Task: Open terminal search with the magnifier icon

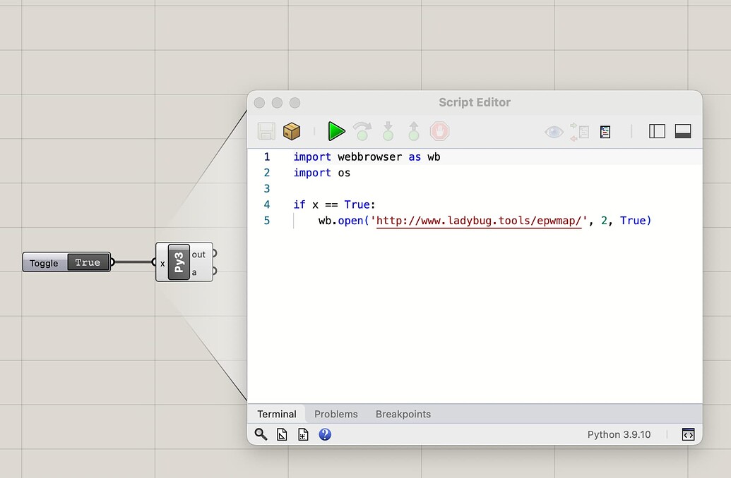Action: pos(261,434)
